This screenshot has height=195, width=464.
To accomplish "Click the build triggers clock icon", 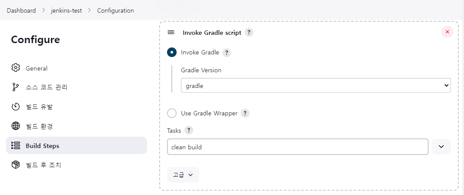I will pos(16,107).
